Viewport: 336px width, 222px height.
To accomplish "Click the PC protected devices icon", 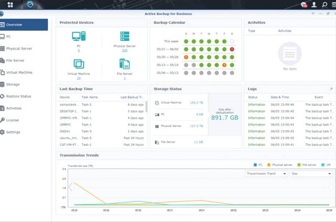I will coord(79,36).
